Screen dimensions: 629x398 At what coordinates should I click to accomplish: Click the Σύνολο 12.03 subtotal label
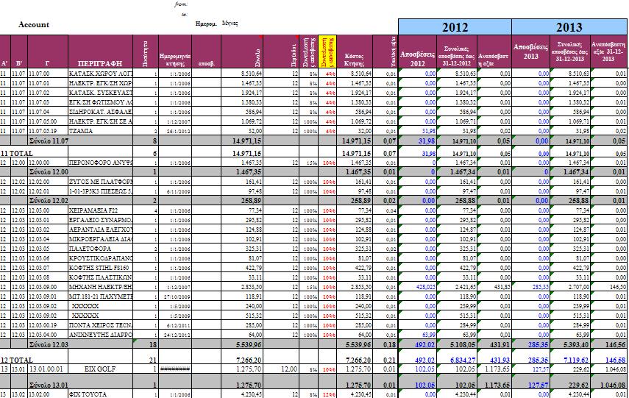[x=49, y=344]
